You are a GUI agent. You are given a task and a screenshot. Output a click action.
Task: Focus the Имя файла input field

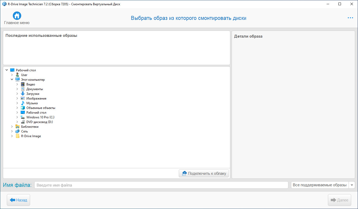(x=161, y=185)
